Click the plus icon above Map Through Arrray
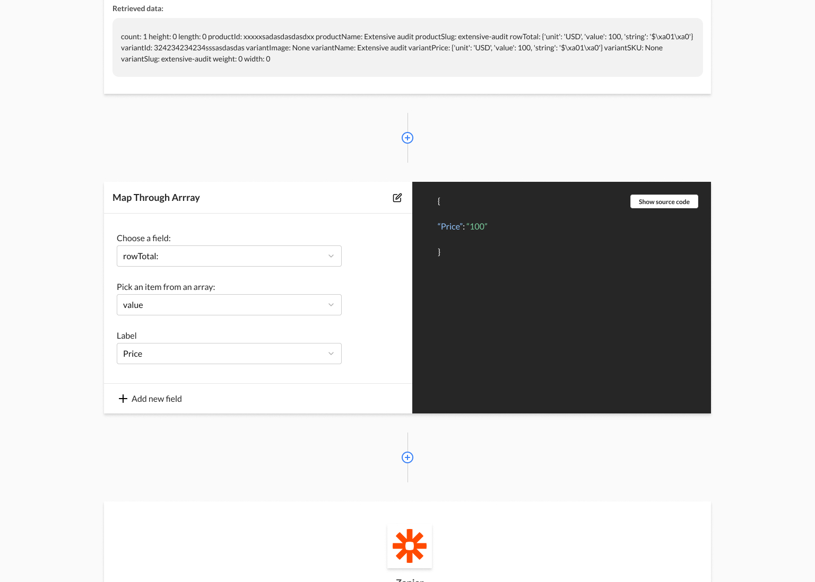The image size is (815, 582). click(x=407, y=138)
